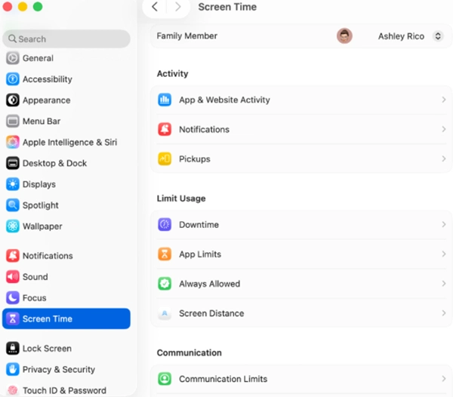Click the Displays sun icon

[x=12, y=184]
